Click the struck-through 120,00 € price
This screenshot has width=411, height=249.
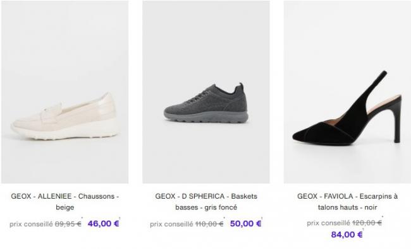pos(367,223)
